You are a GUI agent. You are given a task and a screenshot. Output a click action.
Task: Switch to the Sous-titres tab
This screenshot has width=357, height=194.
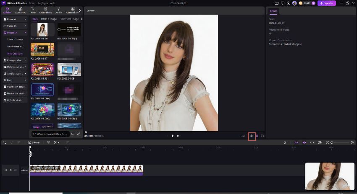[45, 10]
